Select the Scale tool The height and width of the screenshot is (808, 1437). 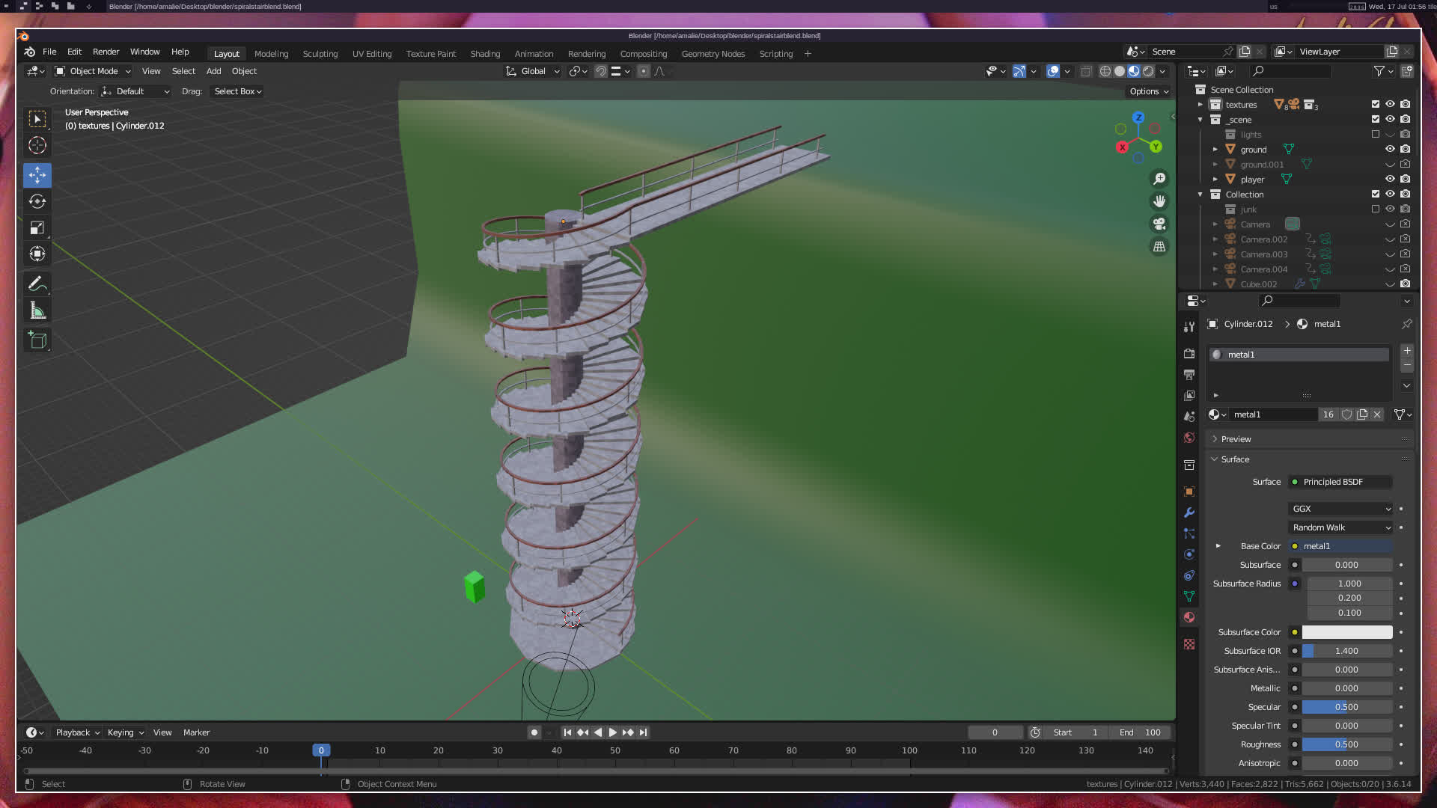37,227
